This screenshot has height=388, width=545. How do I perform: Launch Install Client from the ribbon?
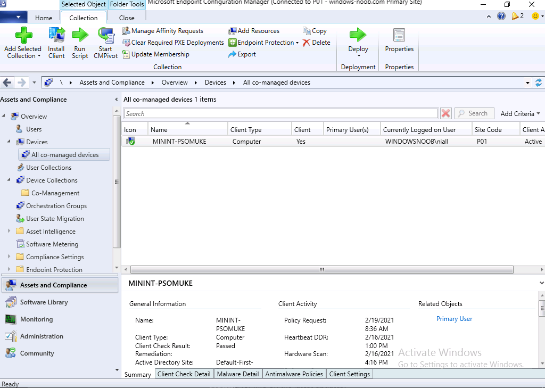[56, 43]
